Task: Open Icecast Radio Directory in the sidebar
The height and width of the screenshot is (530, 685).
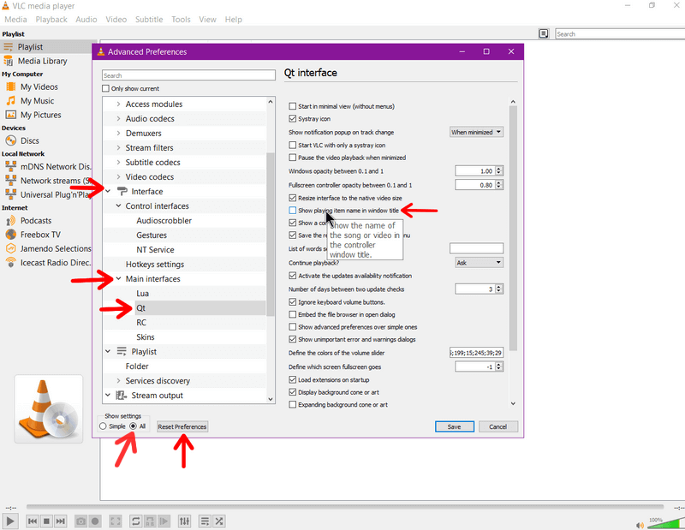Action: coord(56,263)
